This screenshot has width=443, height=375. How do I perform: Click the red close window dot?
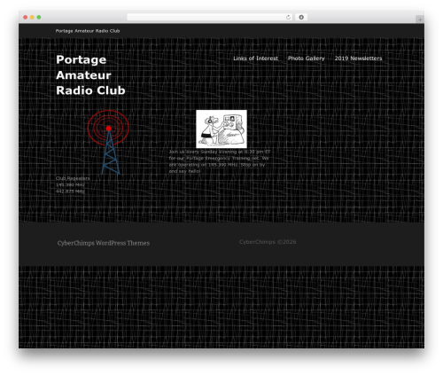point(26,18)
